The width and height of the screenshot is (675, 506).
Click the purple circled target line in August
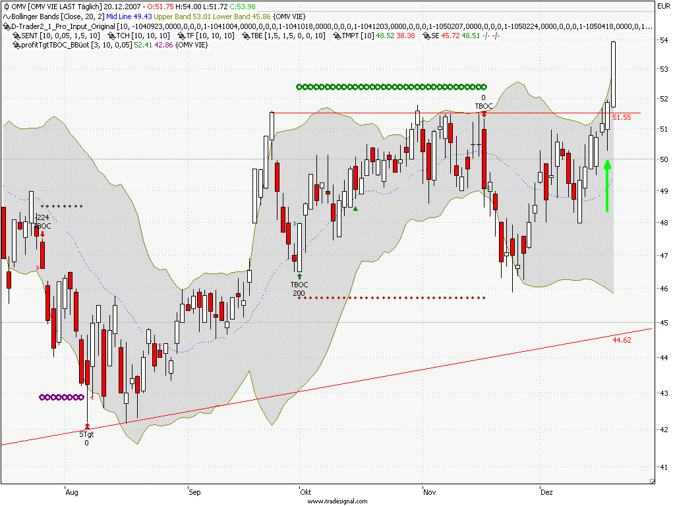tap(61, 397)
